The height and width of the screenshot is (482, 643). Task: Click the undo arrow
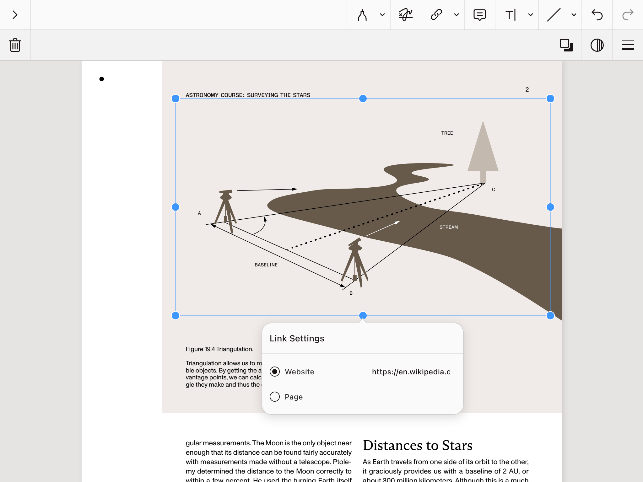pos(597,15)
